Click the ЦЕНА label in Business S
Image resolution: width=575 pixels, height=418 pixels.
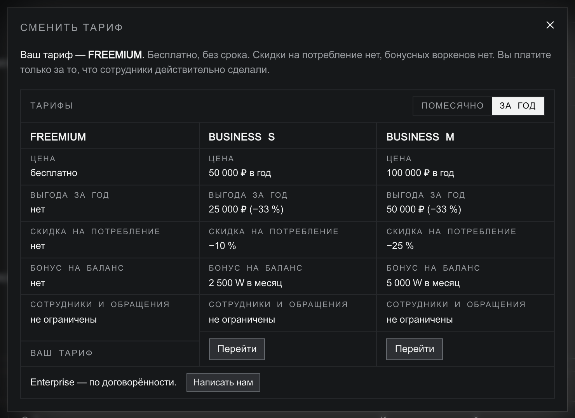[x=221, y=159]
